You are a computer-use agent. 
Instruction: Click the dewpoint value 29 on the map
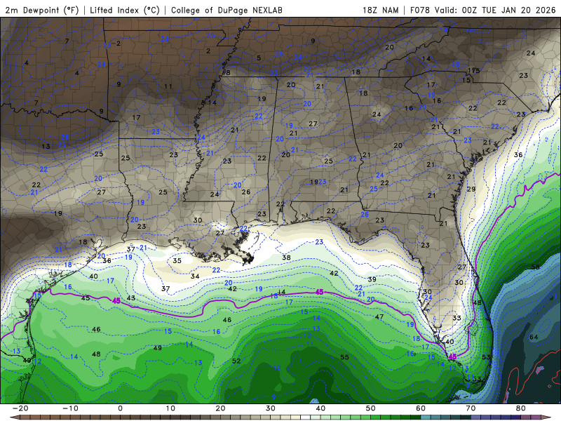click(471, 189)
